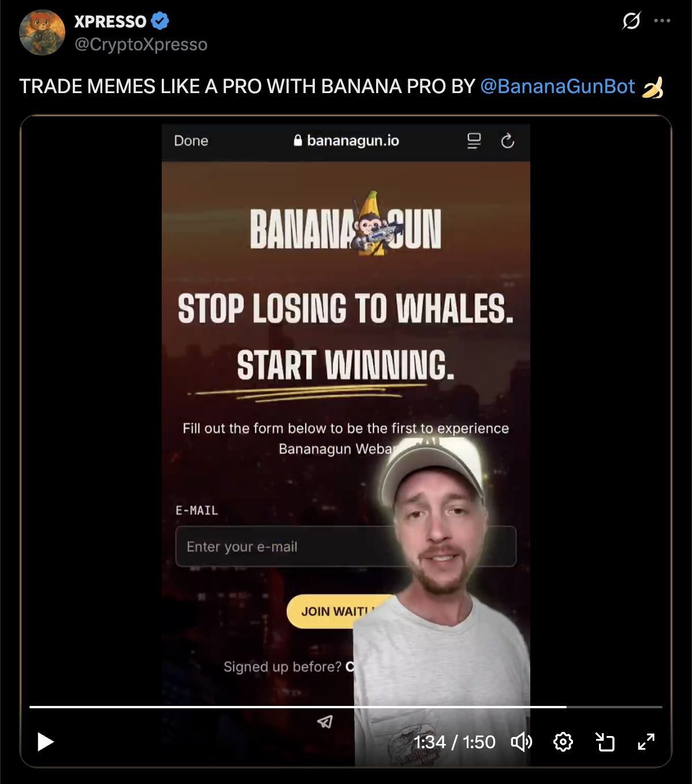692x784 pixels.
Task: Open the @CryptoXpresso handle
Action: 141,45
